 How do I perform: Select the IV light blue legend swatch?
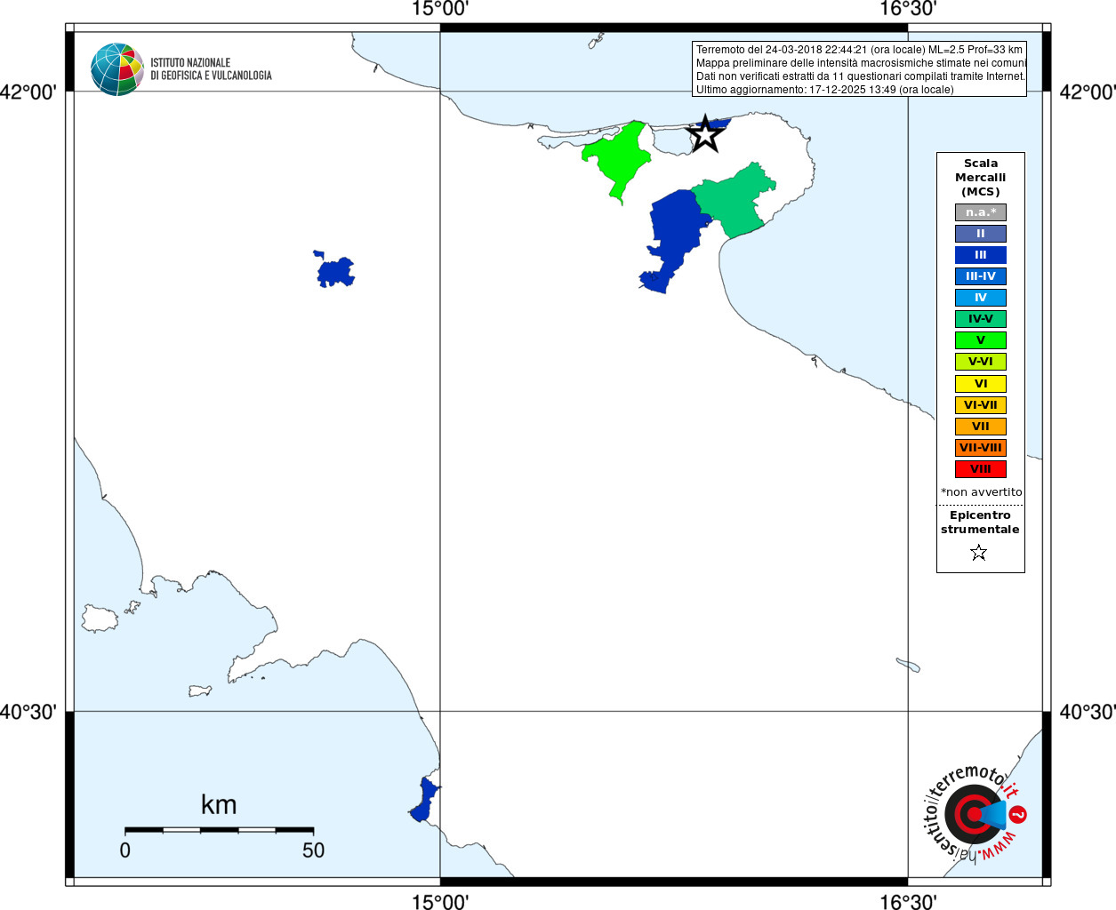[981, 298]
